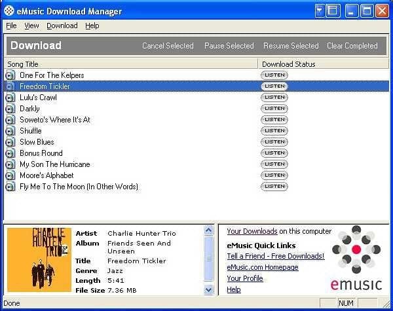Image resolution: width=393 pixels, height=311 pixels.
Task: Click track info scroll down arrow
Action: [208, 290]
